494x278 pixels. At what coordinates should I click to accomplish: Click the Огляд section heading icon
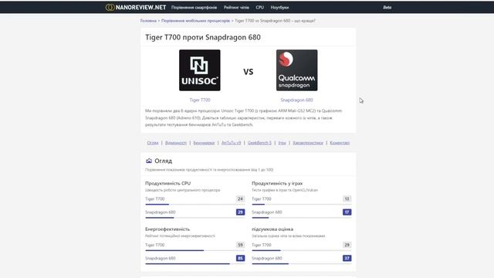[149, 161]
